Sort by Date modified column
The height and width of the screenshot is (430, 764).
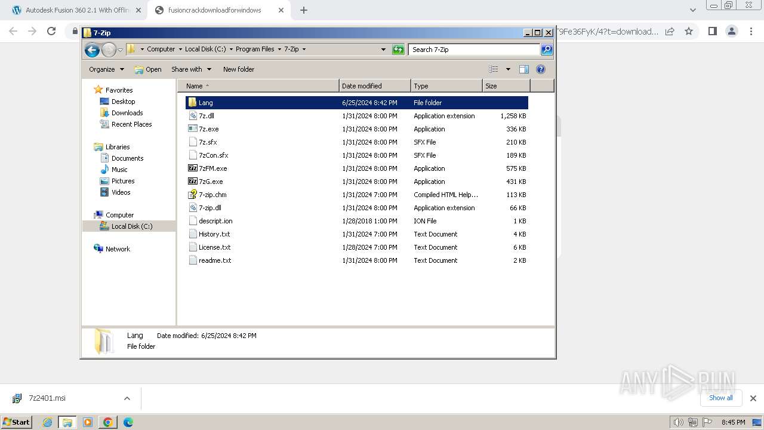pyautogui.click(x=375, y=86)
